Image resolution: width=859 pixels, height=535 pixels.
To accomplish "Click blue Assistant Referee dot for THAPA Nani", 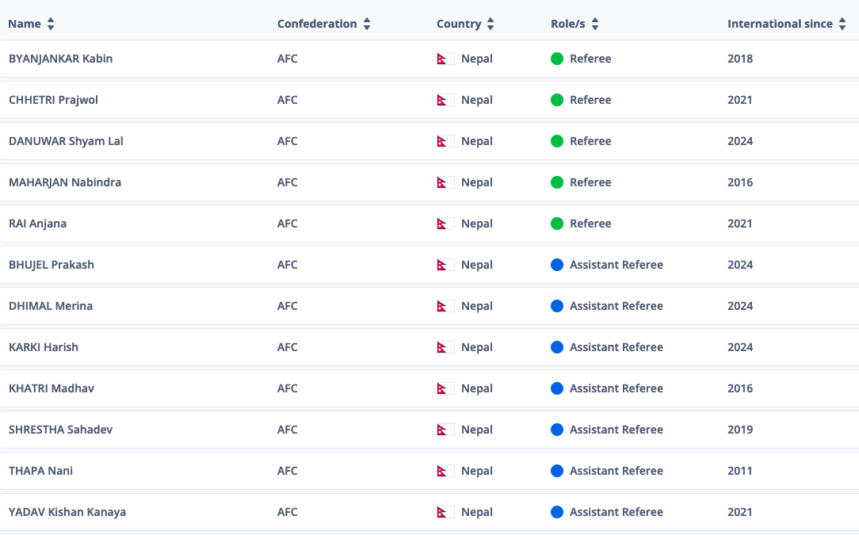I will pyautogui.click(x=557, y=471).
